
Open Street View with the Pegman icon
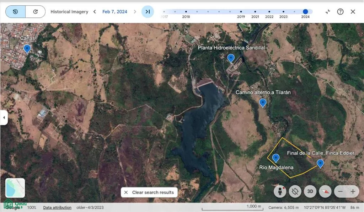click(x=280, y=191)
